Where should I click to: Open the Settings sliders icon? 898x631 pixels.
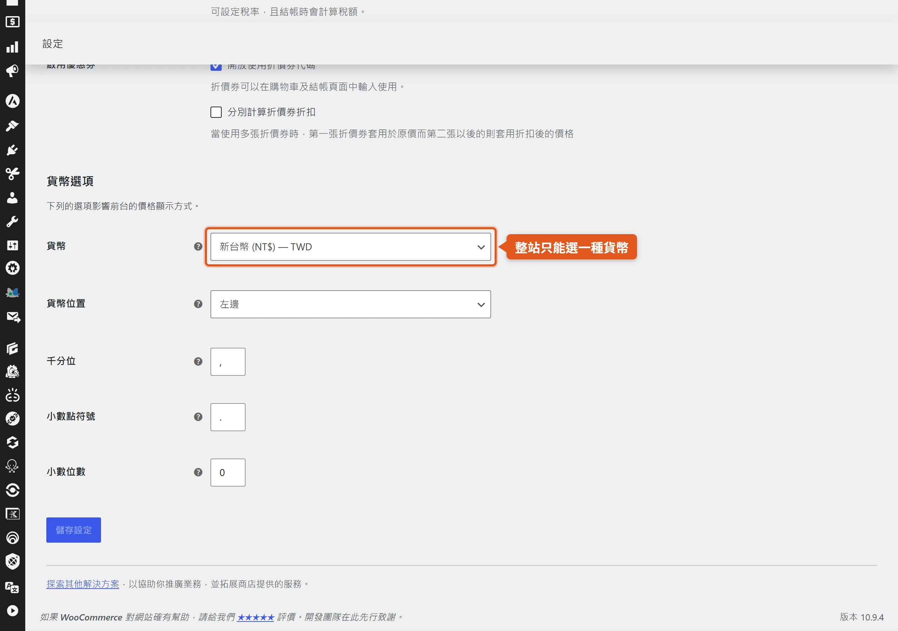[x=13, y=245]
